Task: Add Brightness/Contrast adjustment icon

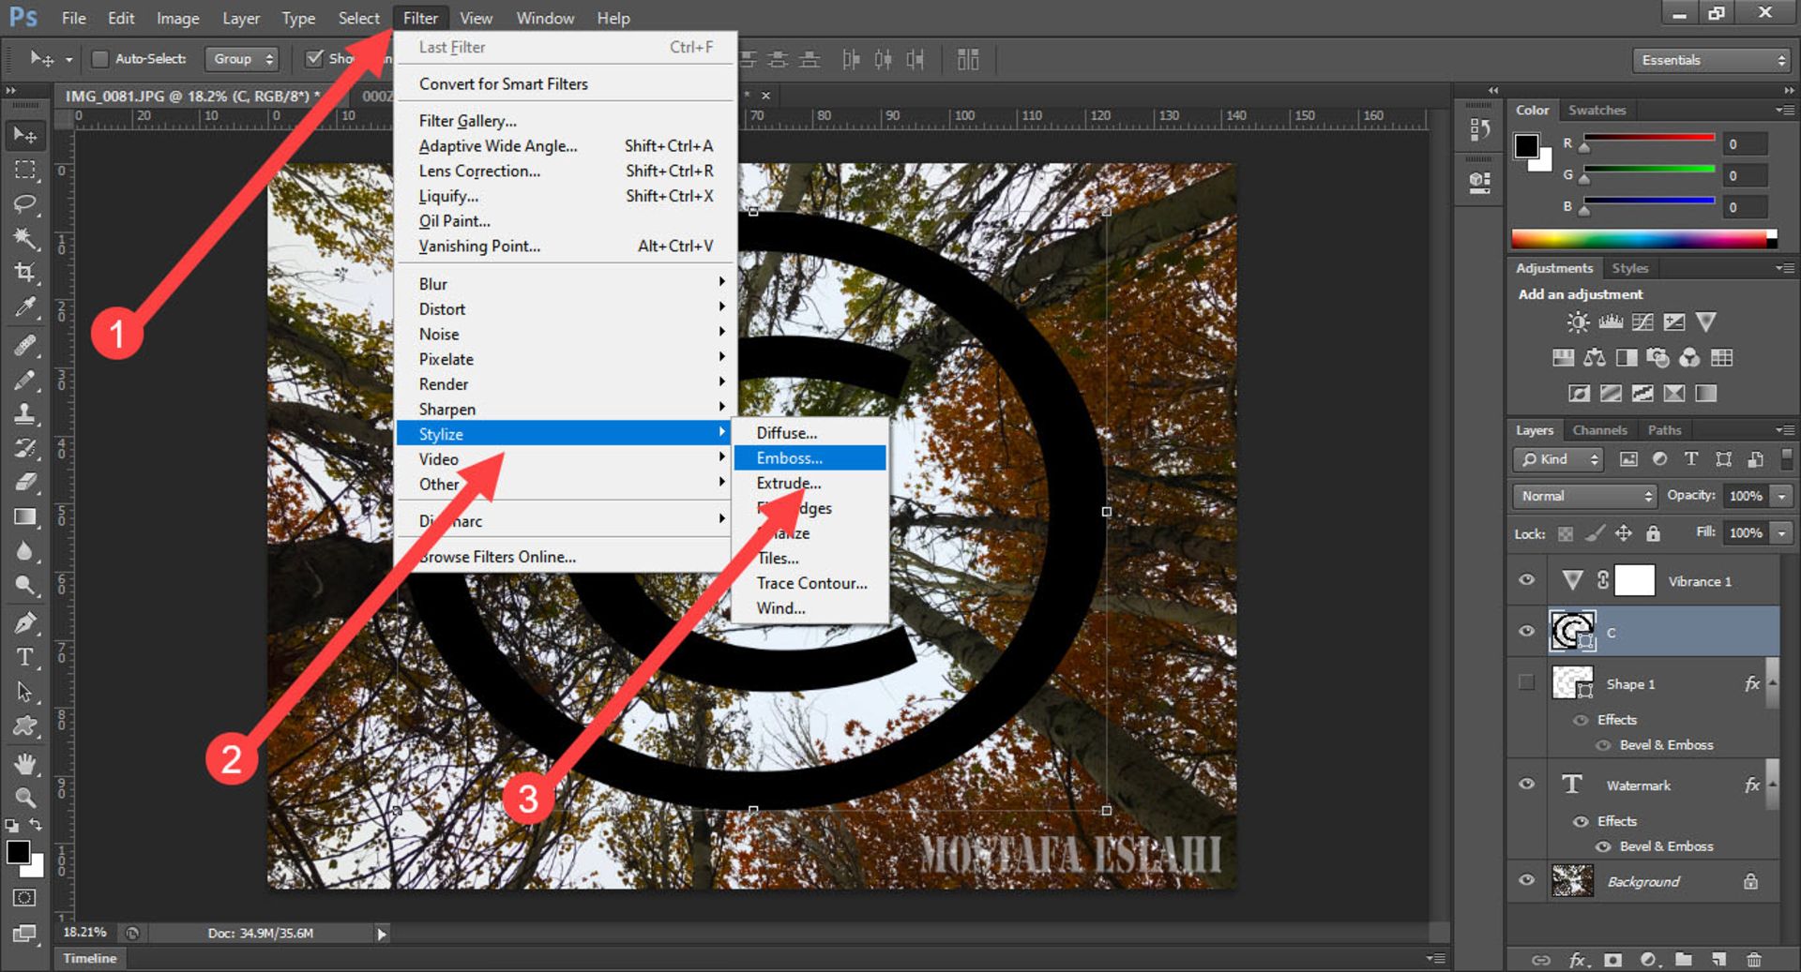Action: pyautogui.click(x=1578, y=322)
